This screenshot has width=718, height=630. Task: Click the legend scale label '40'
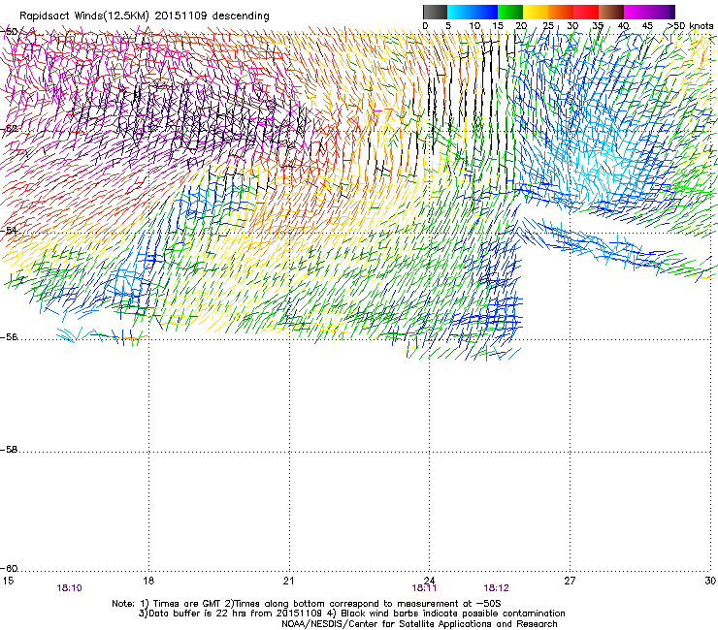coord(623,26)
